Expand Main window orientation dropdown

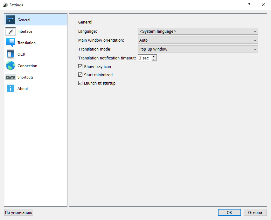coord(198,40)
